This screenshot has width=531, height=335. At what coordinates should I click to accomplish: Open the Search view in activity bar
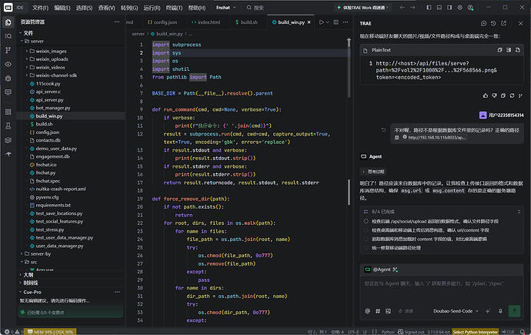[8, 36]
